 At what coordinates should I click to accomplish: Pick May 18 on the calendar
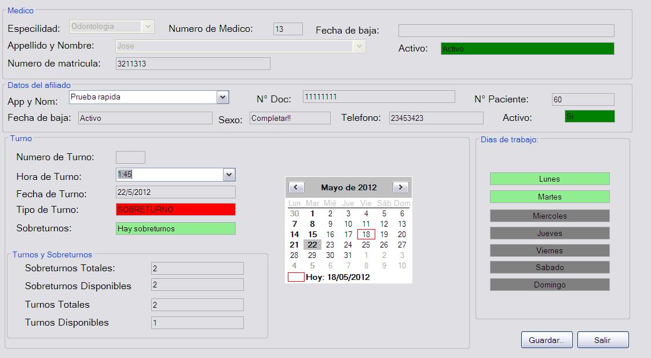pos(366,234)
